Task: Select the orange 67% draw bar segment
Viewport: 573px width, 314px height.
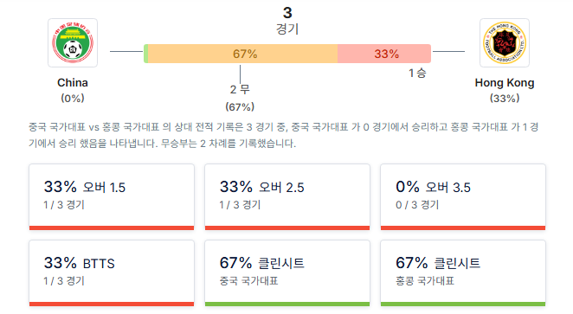Action: [243, 54]
